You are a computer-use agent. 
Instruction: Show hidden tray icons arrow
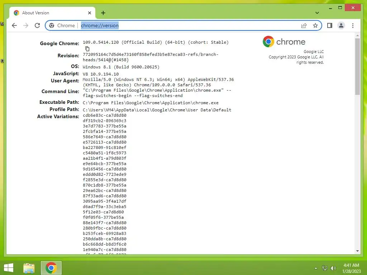pos(316,268)
